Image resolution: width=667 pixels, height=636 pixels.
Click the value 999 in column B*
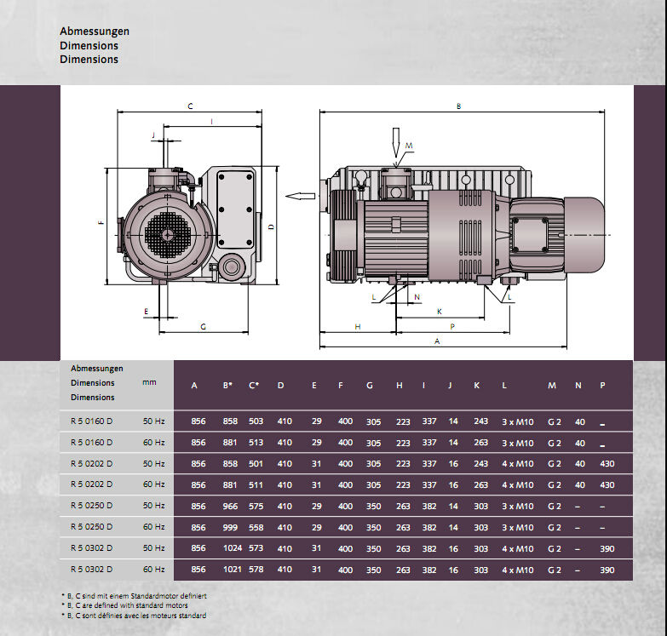230,528
